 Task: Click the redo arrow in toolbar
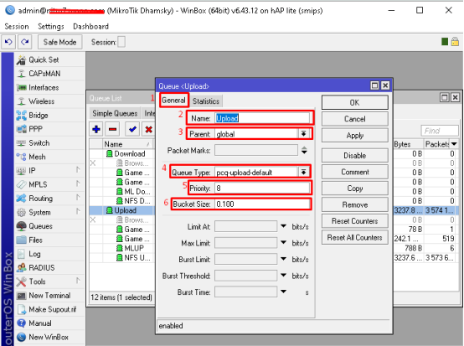pyautogui.click(x=25, y=42)
